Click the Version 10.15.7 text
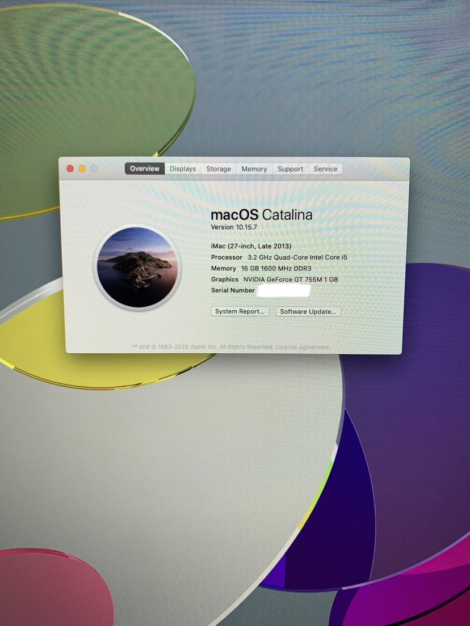Screen dimensions: 470x626 [234, 227]
